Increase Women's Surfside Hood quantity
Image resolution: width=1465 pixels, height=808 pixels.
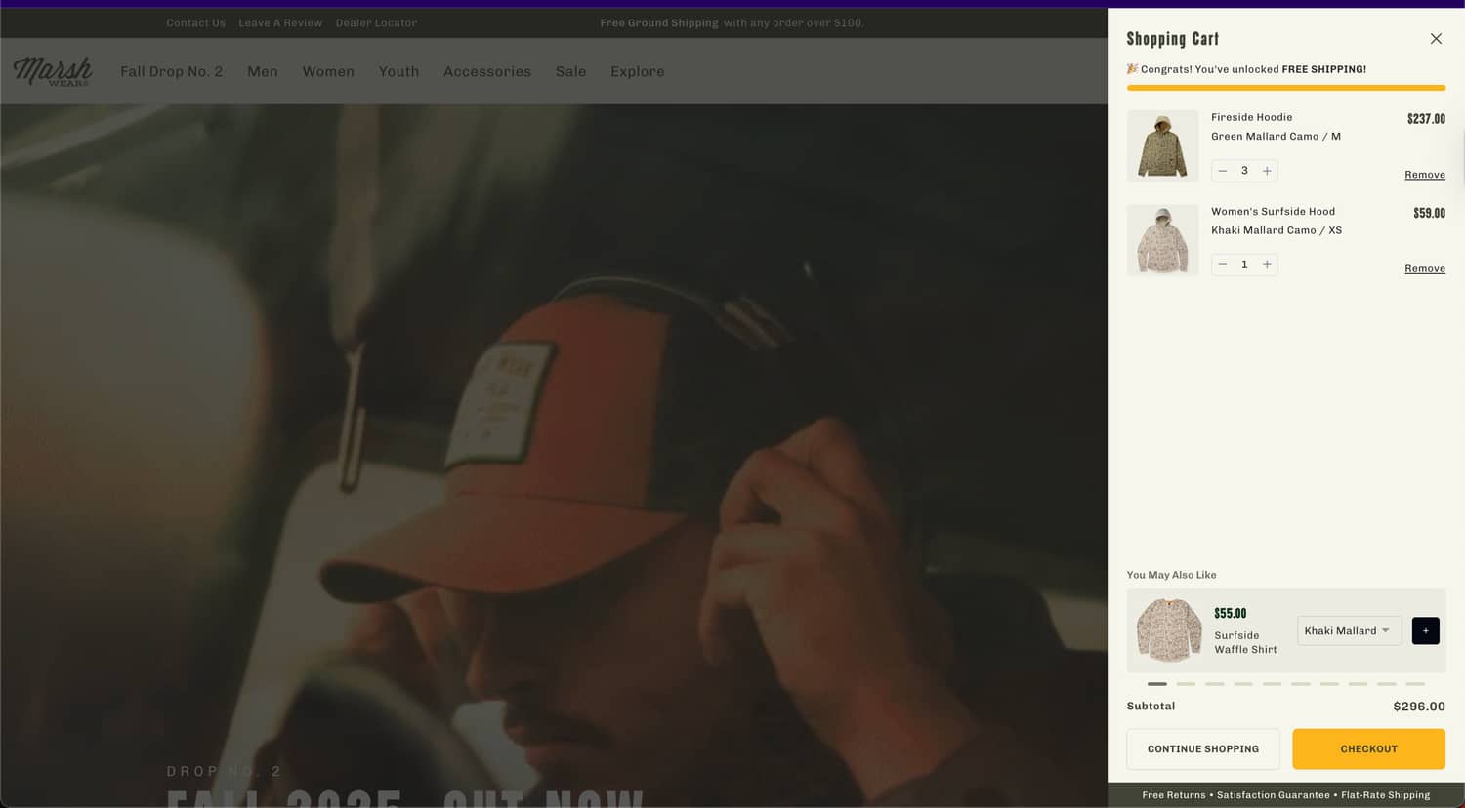1267,264
